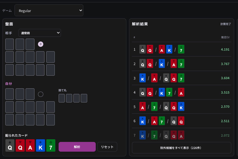Click first slot of own top row
Screen dimensions: 238x159
(9, 94)
